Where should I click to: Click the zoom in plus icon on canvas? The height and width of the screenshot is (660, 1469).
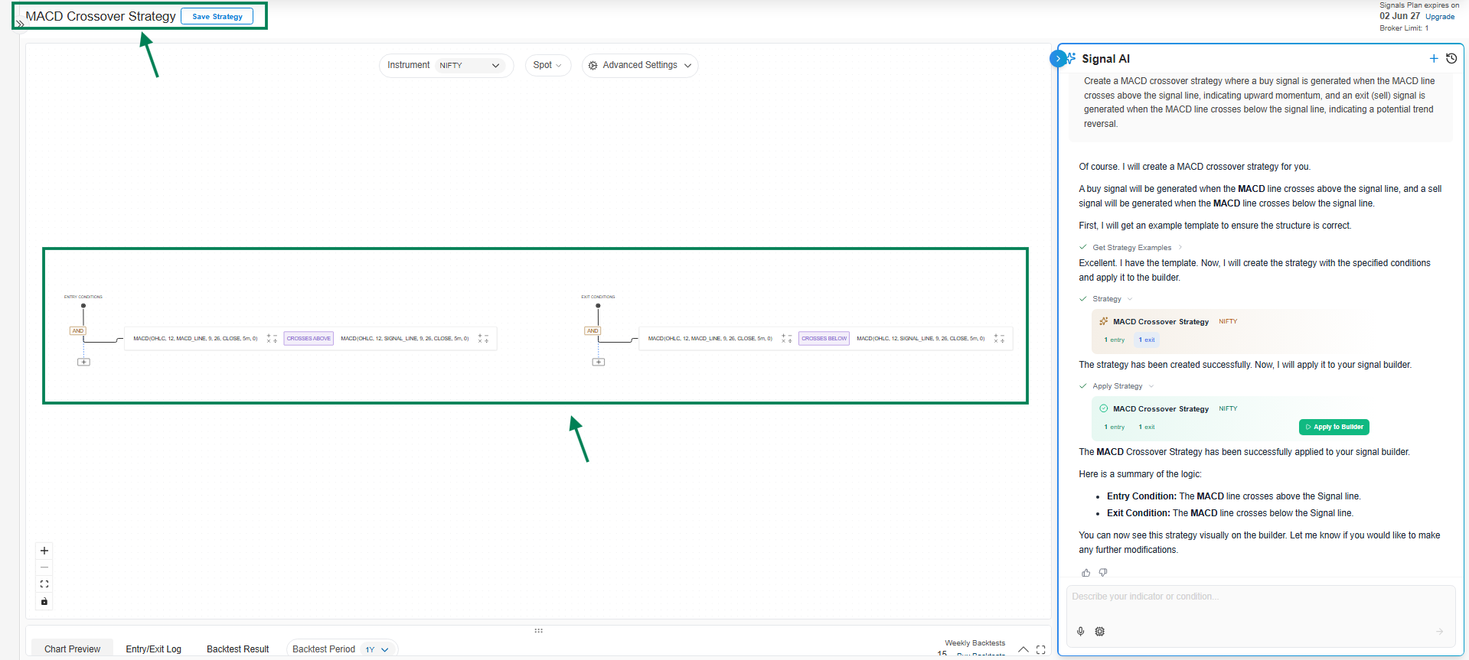pyautogui.click(x=44, y=551)
